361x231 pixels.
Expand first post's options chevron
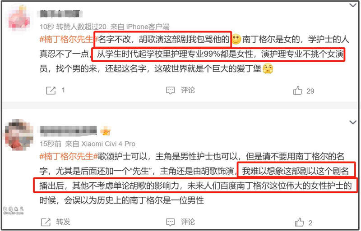[353, 5]
